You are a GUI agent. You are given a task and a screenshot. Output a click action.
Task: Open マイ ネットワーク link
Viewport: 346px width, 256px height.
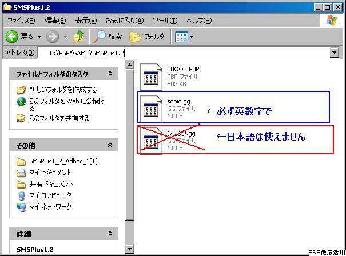[x=50, y=206]
